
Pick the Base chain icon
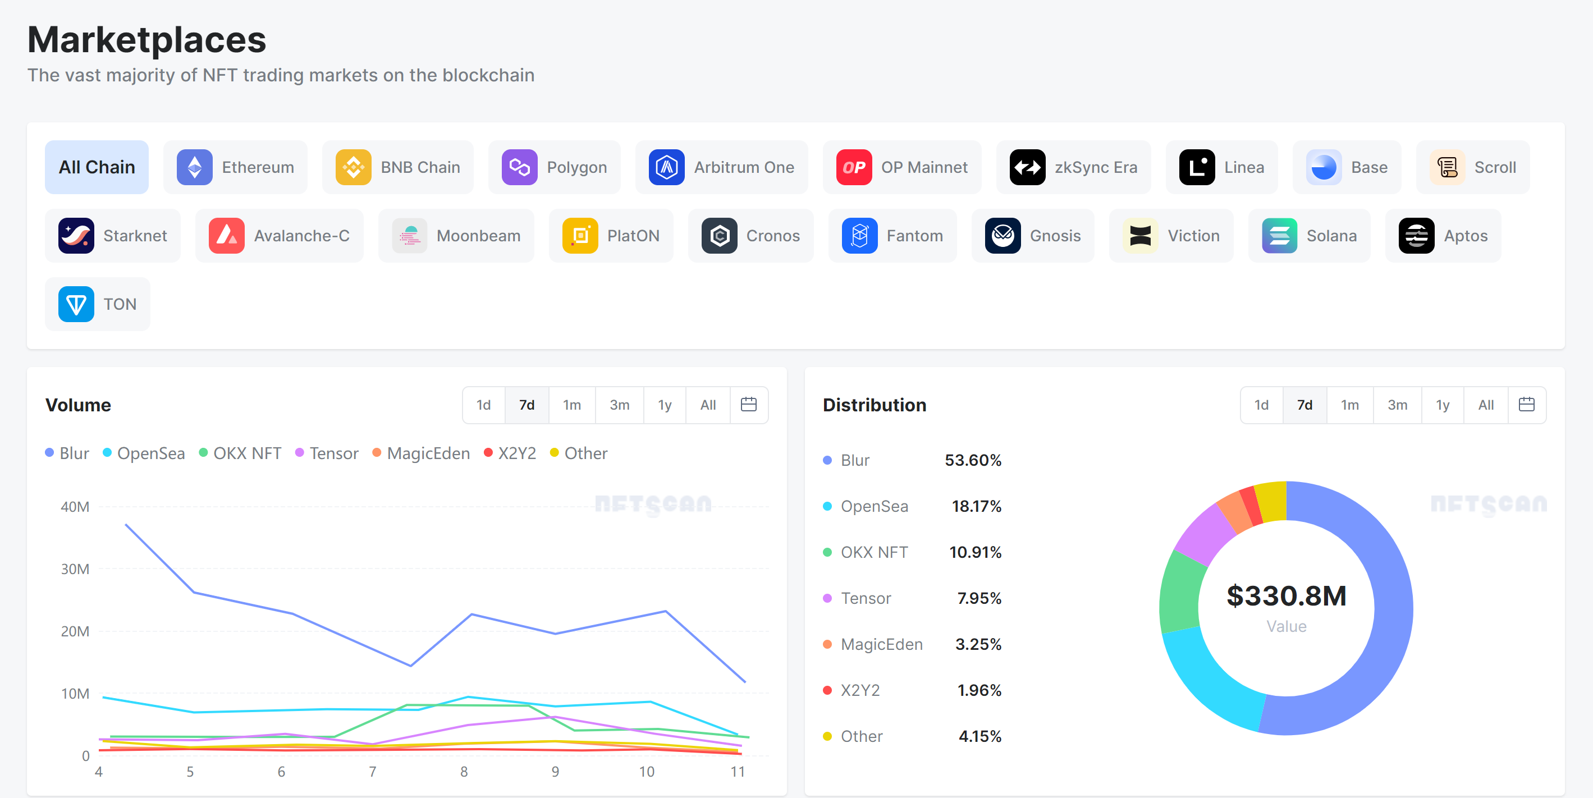click(1324, 167)
